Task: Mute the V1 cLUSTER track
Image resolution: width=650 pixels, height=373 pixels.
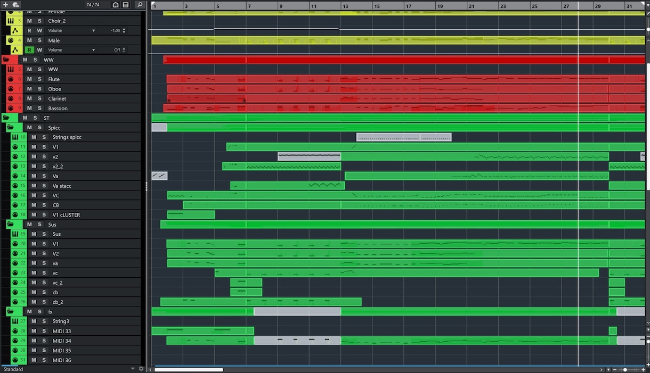Action: coord(34,215)
